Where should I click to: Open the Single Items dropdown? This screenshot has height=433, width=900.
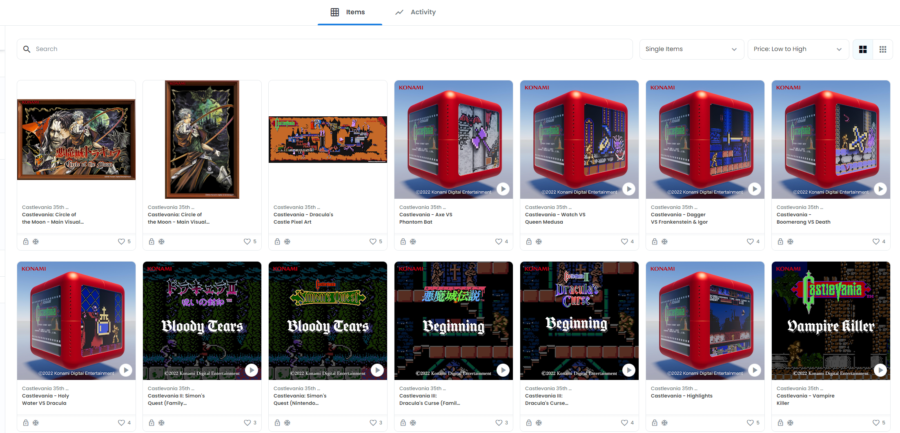coord(691,49)
